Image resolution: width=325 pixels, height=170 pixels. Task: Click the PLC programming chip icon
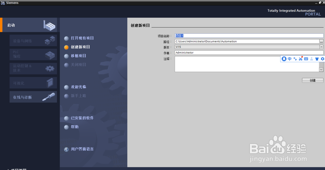click(x=50, y=55)
